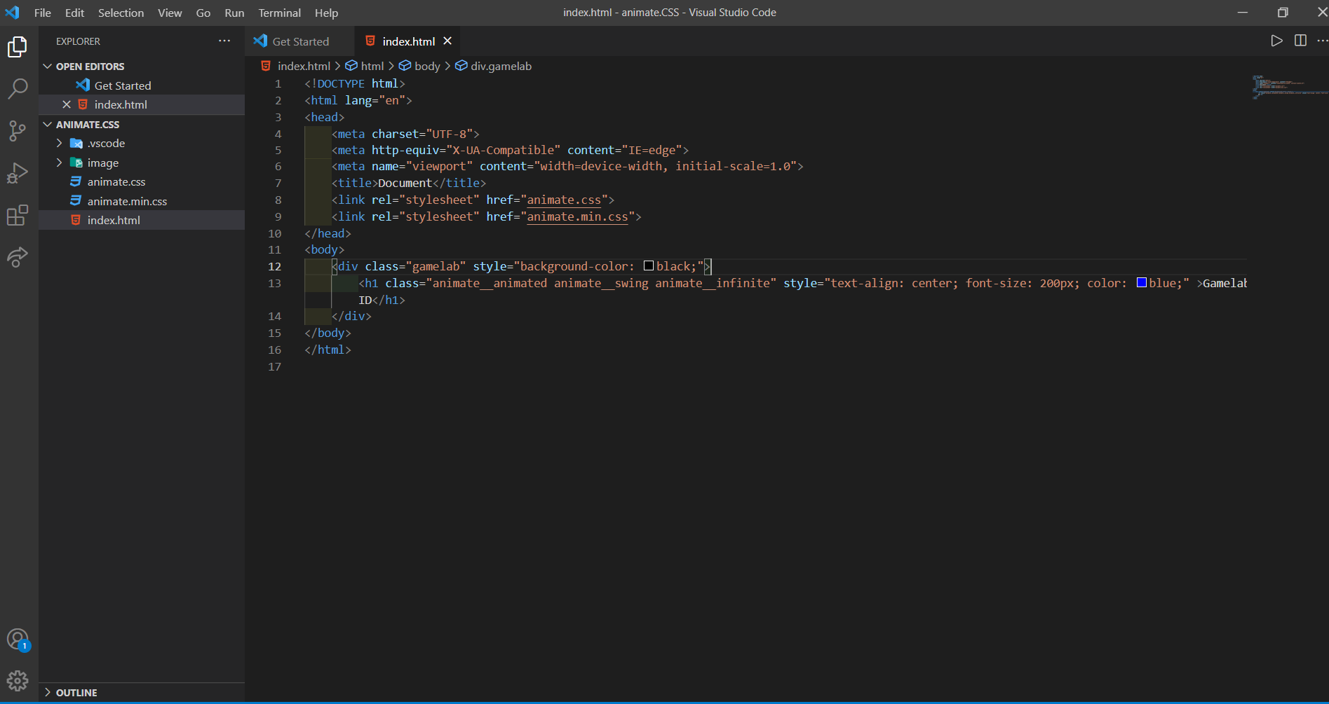Open the Explorer view in activity bar

tap(18, 47)
